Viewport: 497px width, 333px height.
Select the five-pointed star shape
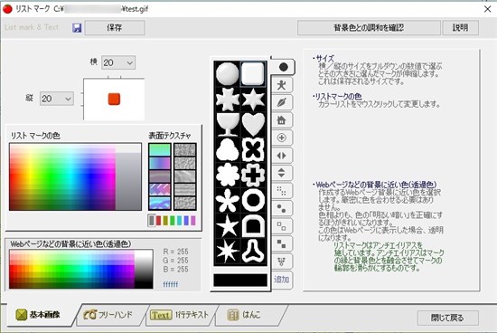tap(227, 225)
